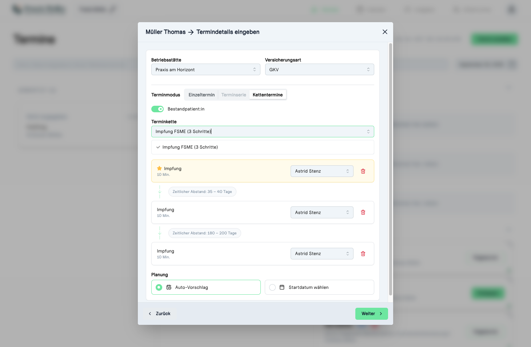Switch to the Terminserie tab
This screenshot has width=531, height=347.
pos(233,95)
